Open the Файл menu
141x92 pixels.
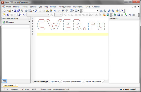[9, 7]
